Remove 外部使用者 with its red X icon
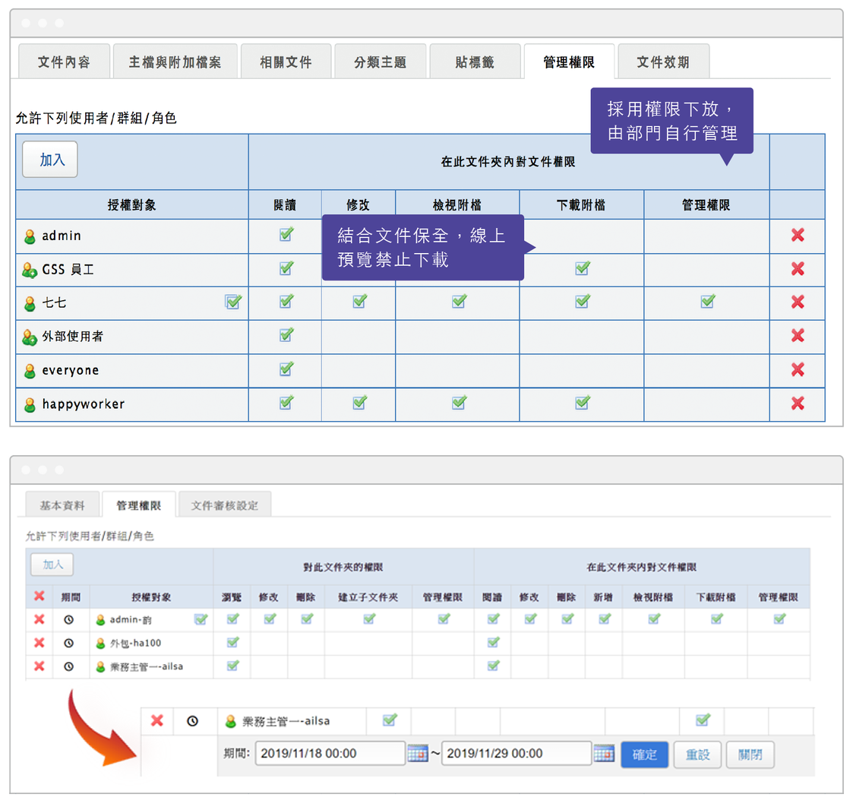 coord(798,336)
